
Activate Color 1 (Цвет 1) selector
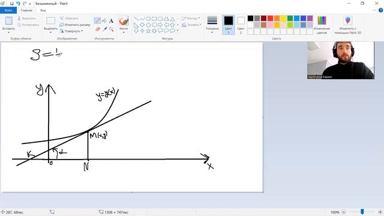coord(228,25)
